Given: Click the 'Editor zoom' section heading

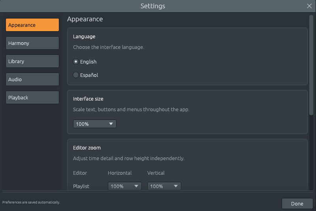Looking at the screenshot, I should pos(87,148).
